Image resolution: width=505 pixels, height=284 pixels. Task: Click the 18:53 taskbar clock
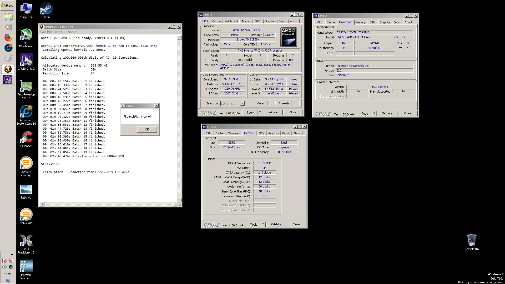click(x=8, y=274)
